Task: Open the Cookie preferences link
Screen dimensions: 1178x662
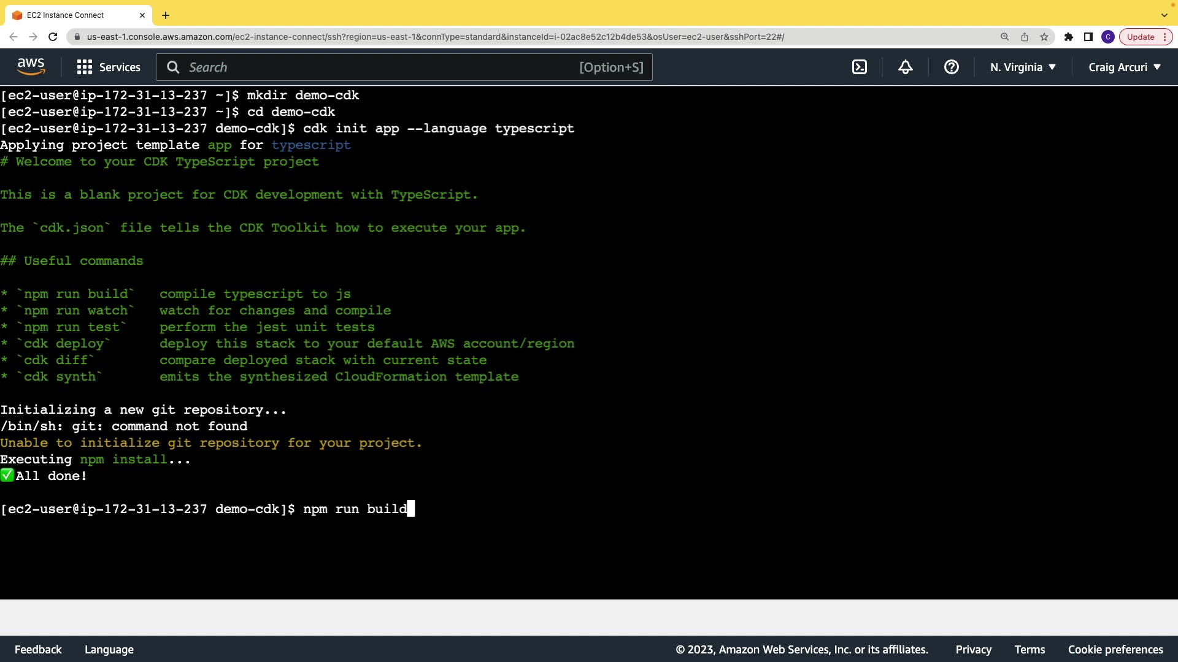Action: point(1115,650)
